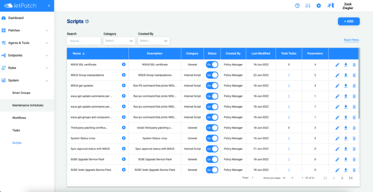Click the + ADD button
Screen dimensions: 373x192
point(348,21)
